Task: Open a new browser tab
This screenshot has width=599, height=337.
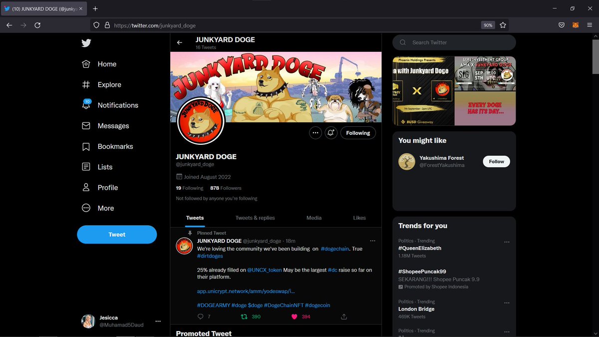Action: tap(95, 8)
